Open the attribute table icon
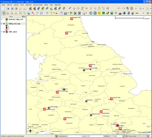Image resolution: width=152 pixels, height=138 pixels. [x=61, y=13]
